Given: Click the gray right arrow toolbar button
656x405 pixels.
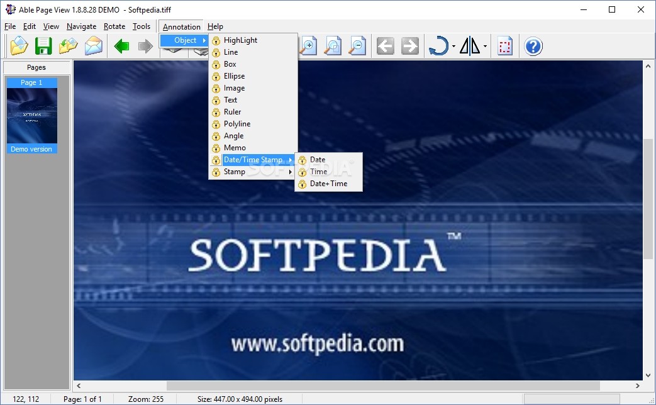Looking at the screenshot, I should coord(410,46).
